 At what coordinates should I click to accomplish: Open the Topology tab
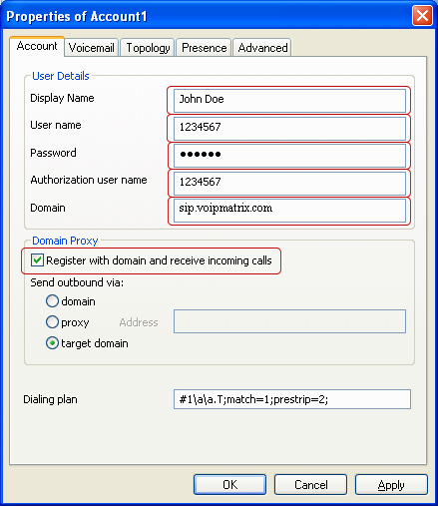click(148, 48)
